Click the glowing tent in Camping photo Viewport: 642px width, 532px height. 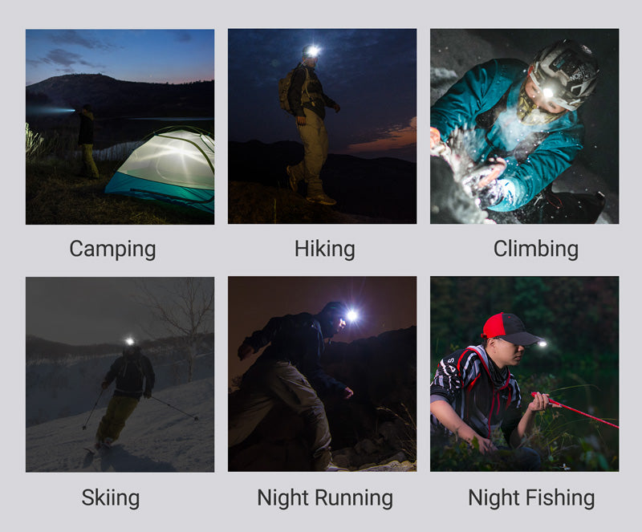coord(164,168)
